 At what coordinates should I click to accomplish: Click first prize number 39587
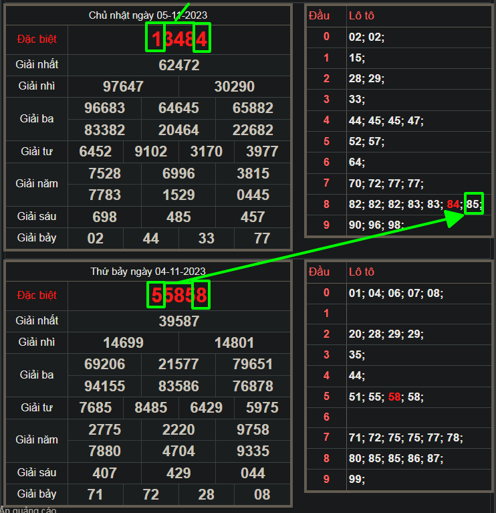(178, 321)
